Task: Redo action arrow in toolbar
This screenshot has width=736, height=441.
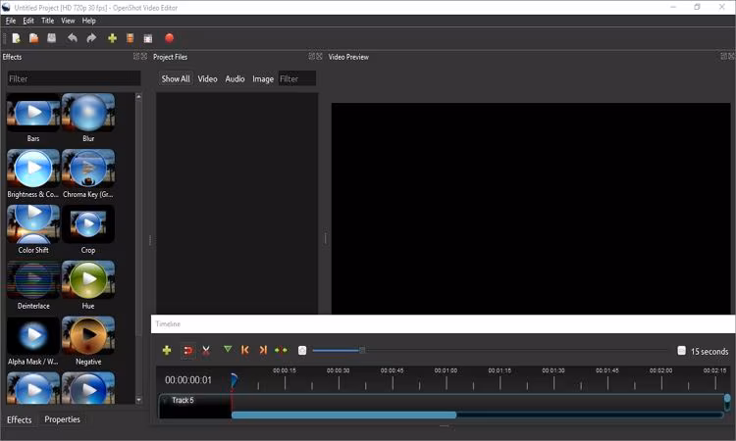Action: point(91,38)
